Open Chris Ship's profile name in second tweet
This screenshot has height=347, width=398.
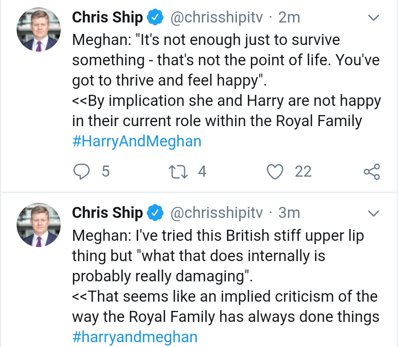(x=107, y=213)
